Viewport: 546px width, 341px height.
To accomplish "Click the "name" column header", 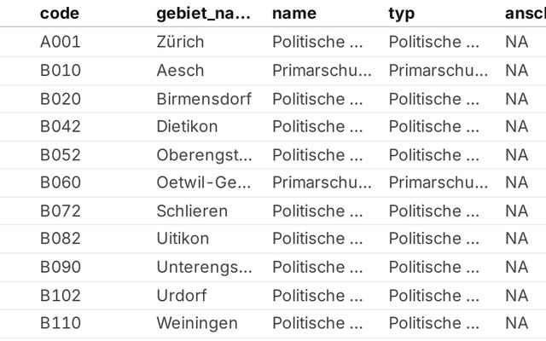I will (294, 14).
